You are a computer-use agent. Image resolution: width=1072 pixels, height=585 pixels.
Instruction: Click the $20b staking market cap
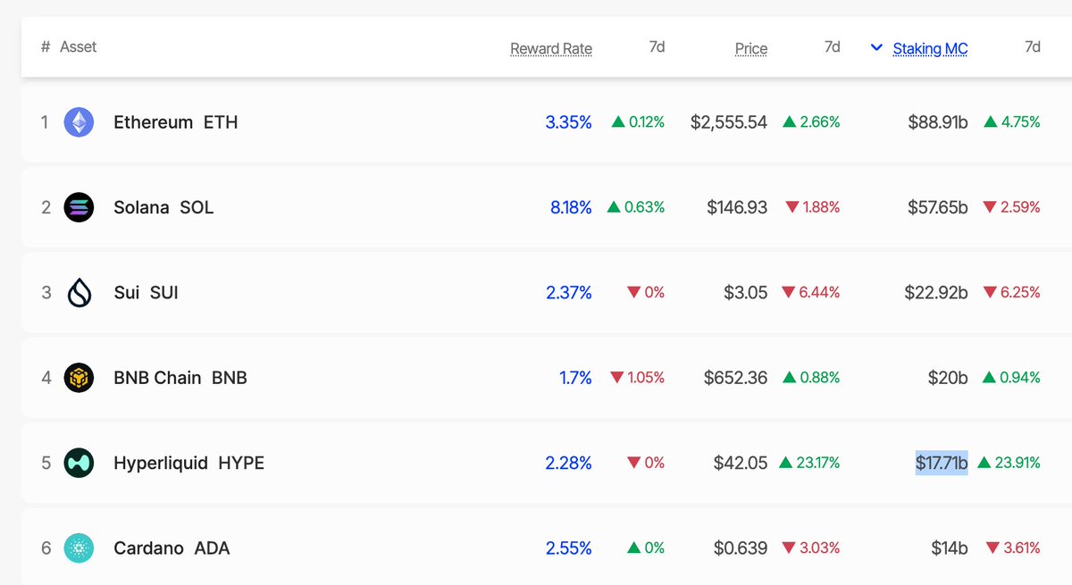click(x=948, y=378)
